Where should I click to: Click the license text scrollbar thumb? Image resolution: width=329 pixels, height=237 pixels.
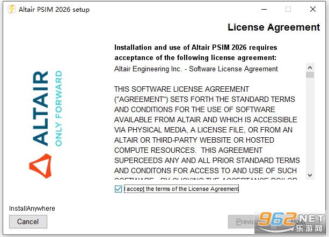click(310, 75)
